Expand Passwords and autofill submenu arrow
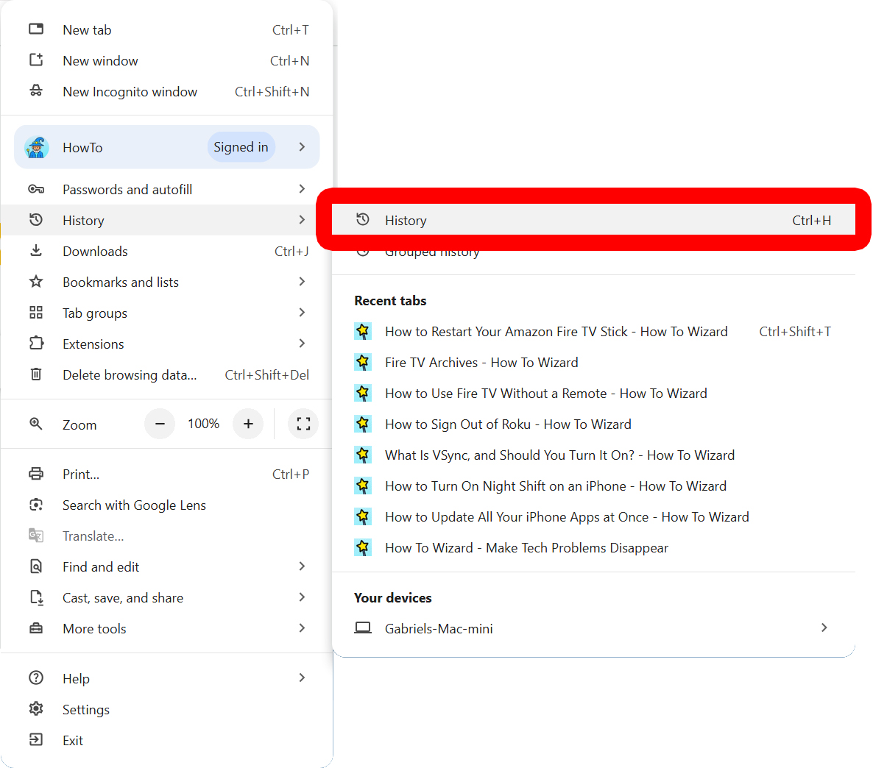 (302, 189)
